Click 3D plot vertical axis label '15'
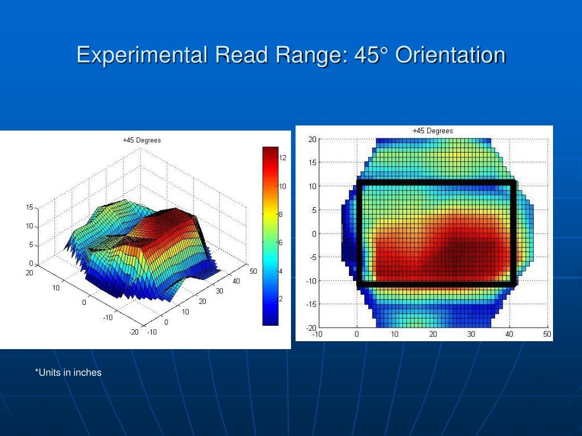The image size is (582, 436). 30,207
